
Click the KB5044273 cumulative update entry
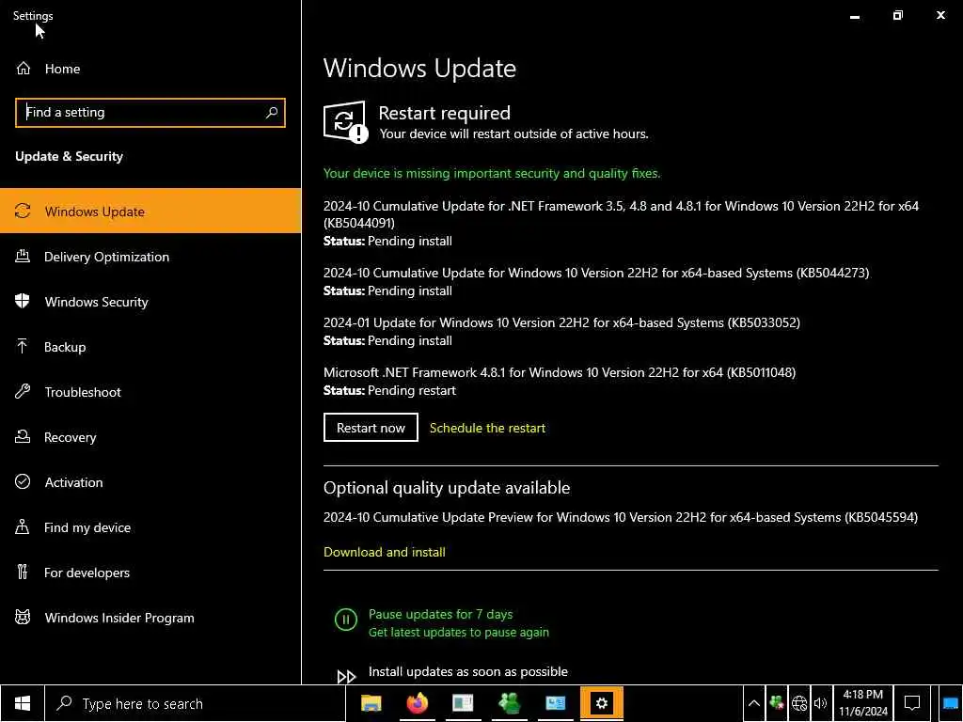(596, 273)
